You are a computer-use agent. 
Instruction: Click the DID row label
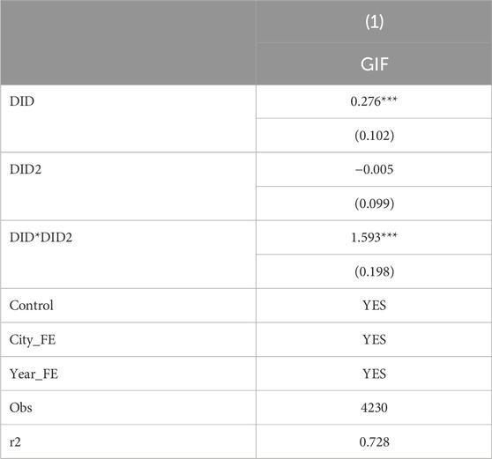(x=22, y=101)
